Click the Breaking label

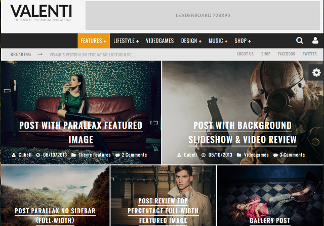point(21,54)
